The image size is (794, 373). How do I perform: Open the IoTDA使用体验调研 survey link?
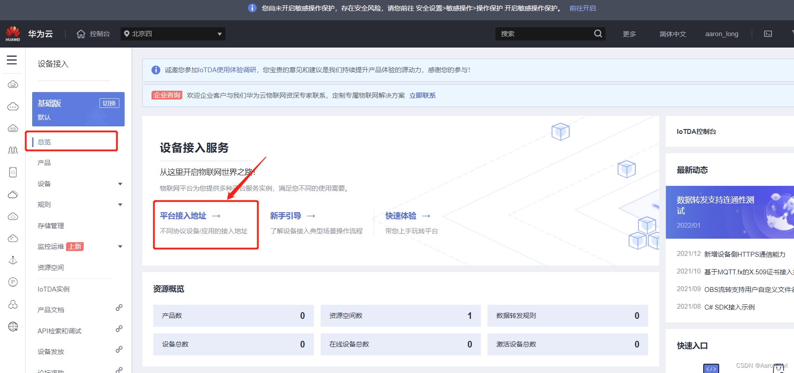click(227, 70)
